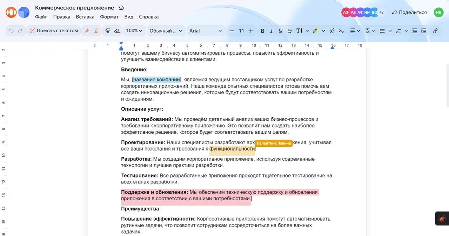Screen dimensions: 449x236
Task: Open the Вставка menu
Action: point(85,17)
